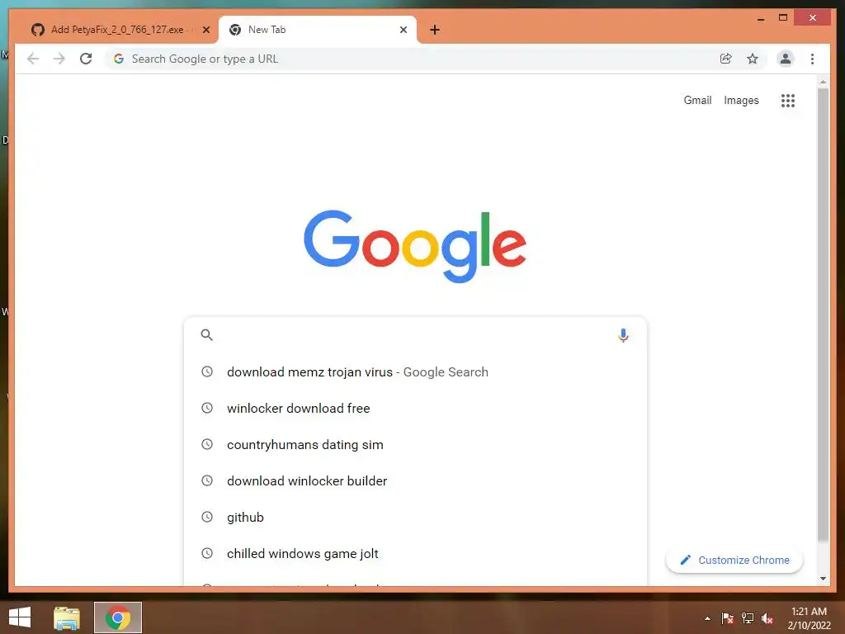The height and width of the screenshot is (634, 845).
Task: Choose suggestion download winlocker builder
Action: 415,481
